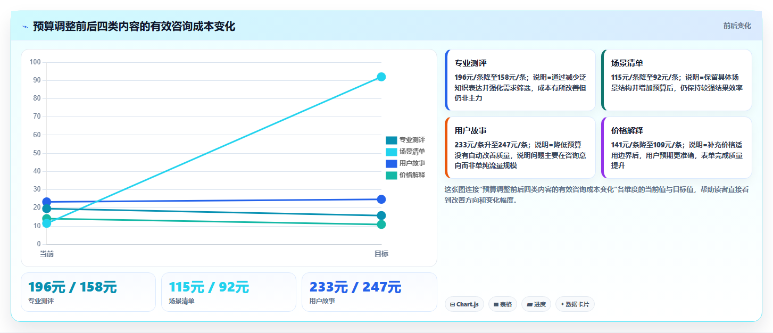
Task: Click the 表格 tag chip
Action: point(503,304)
